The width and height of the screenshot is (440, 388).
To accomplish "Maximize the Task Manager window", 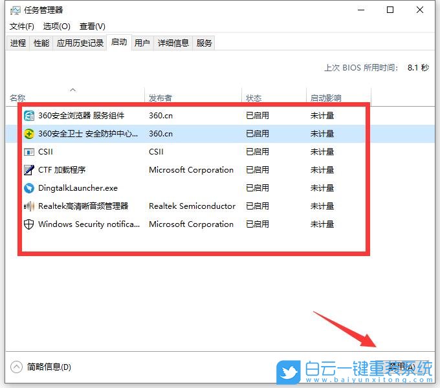I will coord(390,10).
